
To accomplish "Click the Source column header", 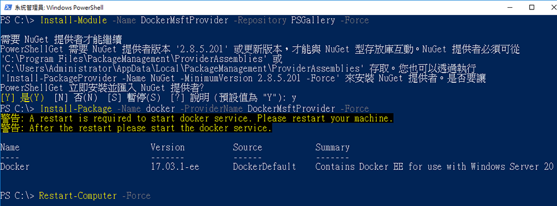I will (248, 147).
